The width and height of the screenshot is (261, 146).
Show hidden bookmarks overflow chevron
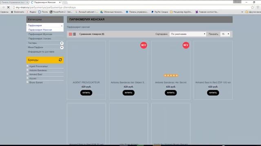coord(242,12)
